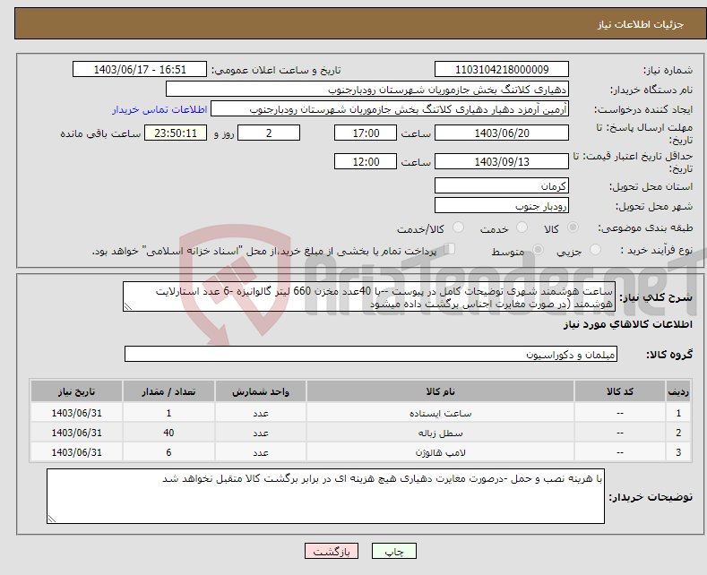Click the کد کالا column header
The image size is (707, 575).
click(620, 391)
